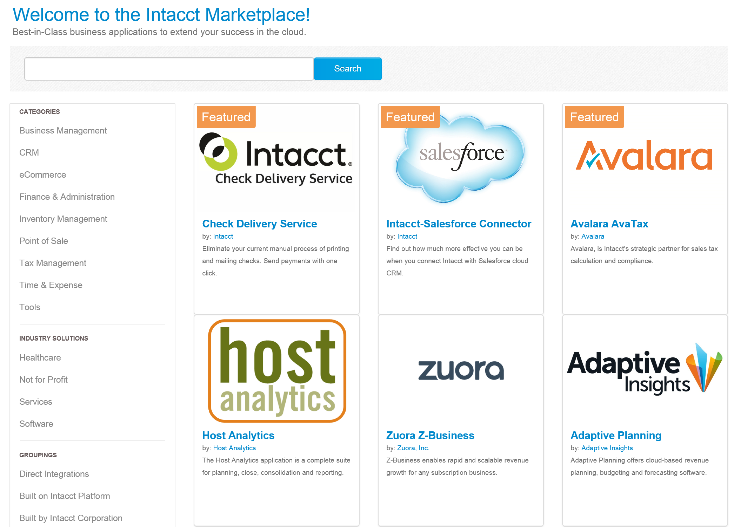Click the Adaptive Planning description text
The width and height of the screenshot is (734, 527).
pos(639,466)
